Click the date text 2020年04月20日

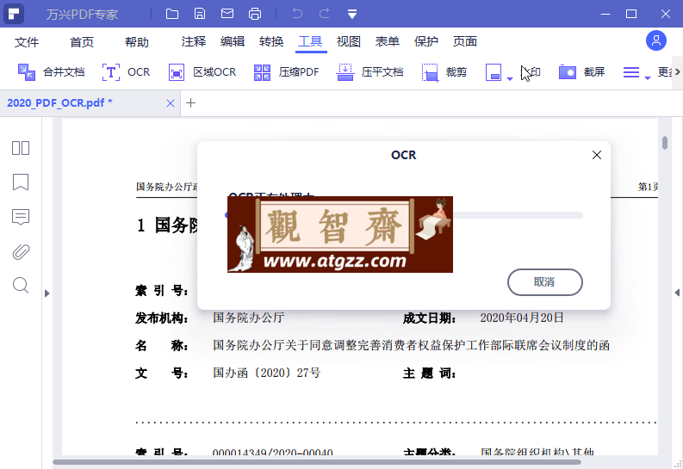(522, 318)
